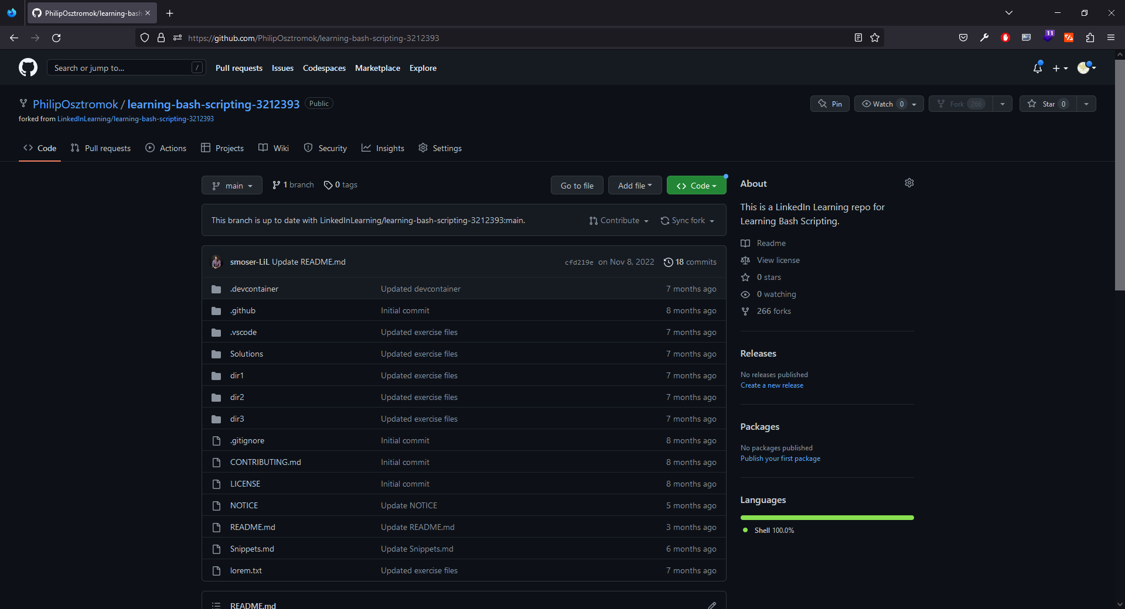The height and width of the screenshot is (609, 1125).
Task: Expand the Add file dropdown
Action: tap(635, 186)
